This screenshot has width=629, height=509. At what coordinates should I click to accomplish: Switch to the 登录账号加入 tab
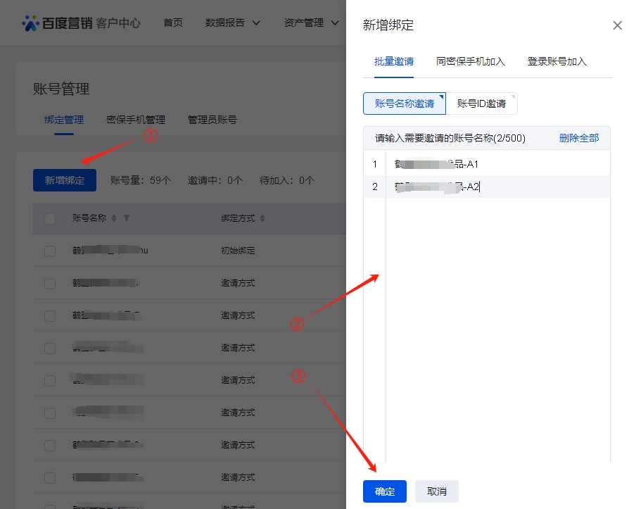557,61
